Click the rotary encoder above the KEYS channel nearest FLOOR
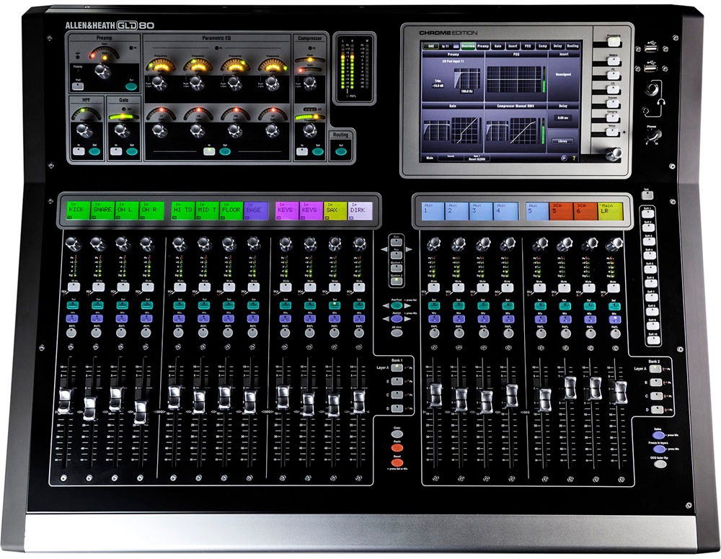721x559 pixels. click(x=286, y=243)
